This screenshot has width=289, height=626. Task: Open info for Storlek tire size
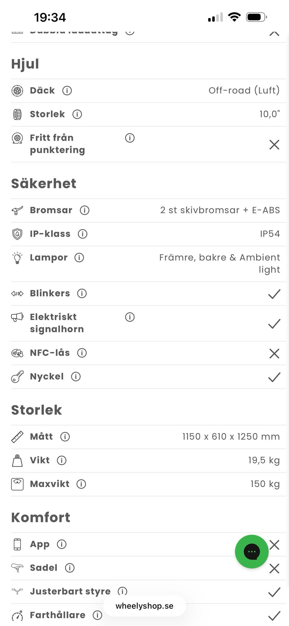coord(77,114)
